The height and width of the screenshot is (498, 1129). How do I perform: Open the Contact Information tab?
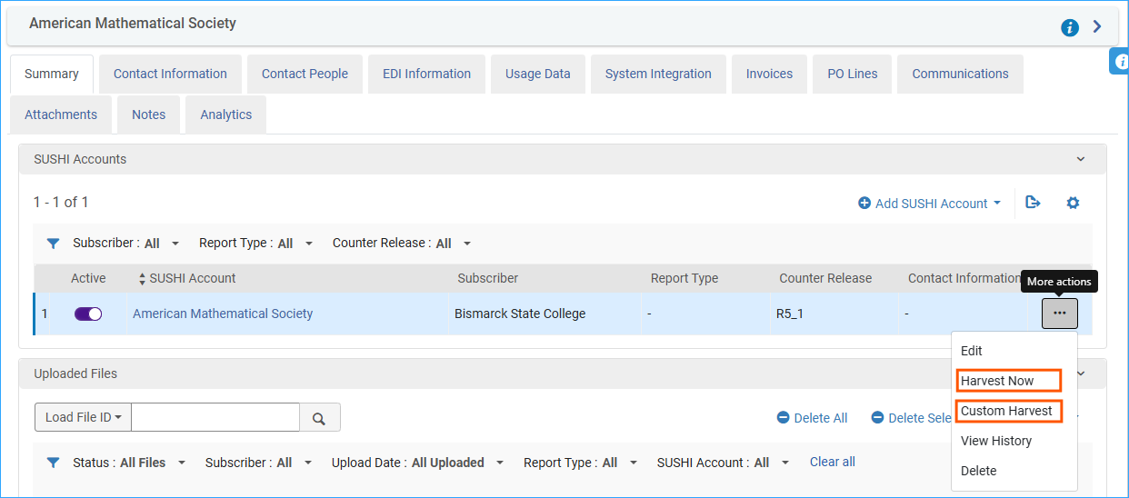click(170, 74)
